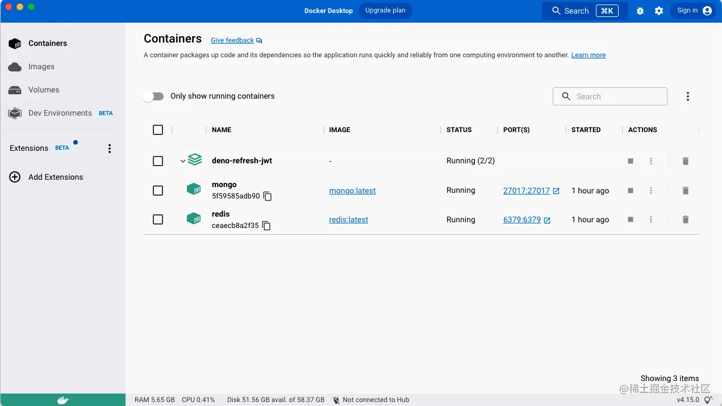Tick the mongo container checkbox
Screen dimensions: 722x406
tap(158, 191)
